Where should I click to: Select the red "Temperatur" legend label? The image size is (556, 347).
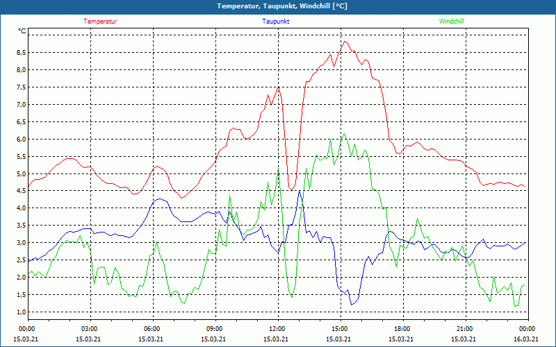[x=100, y=22]
